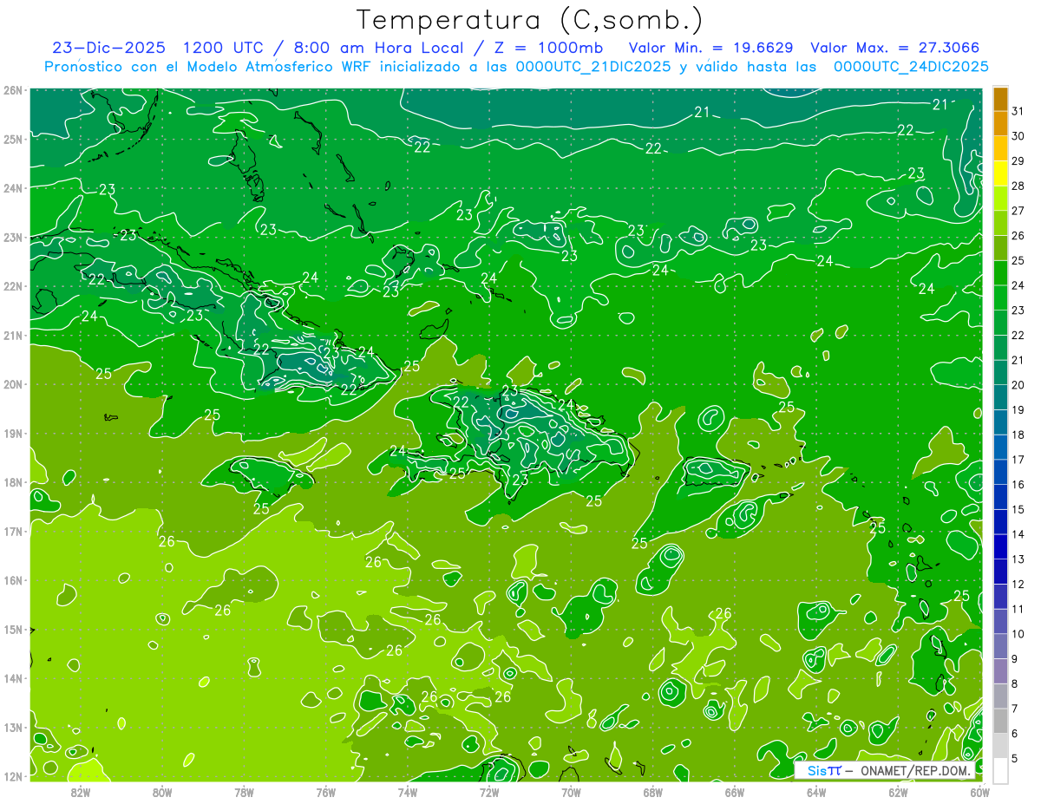Image resolution: width=1041 pixels, height=804 pixels.
Task: Click the "30" label on the color scale
Action: [1018, 136]
